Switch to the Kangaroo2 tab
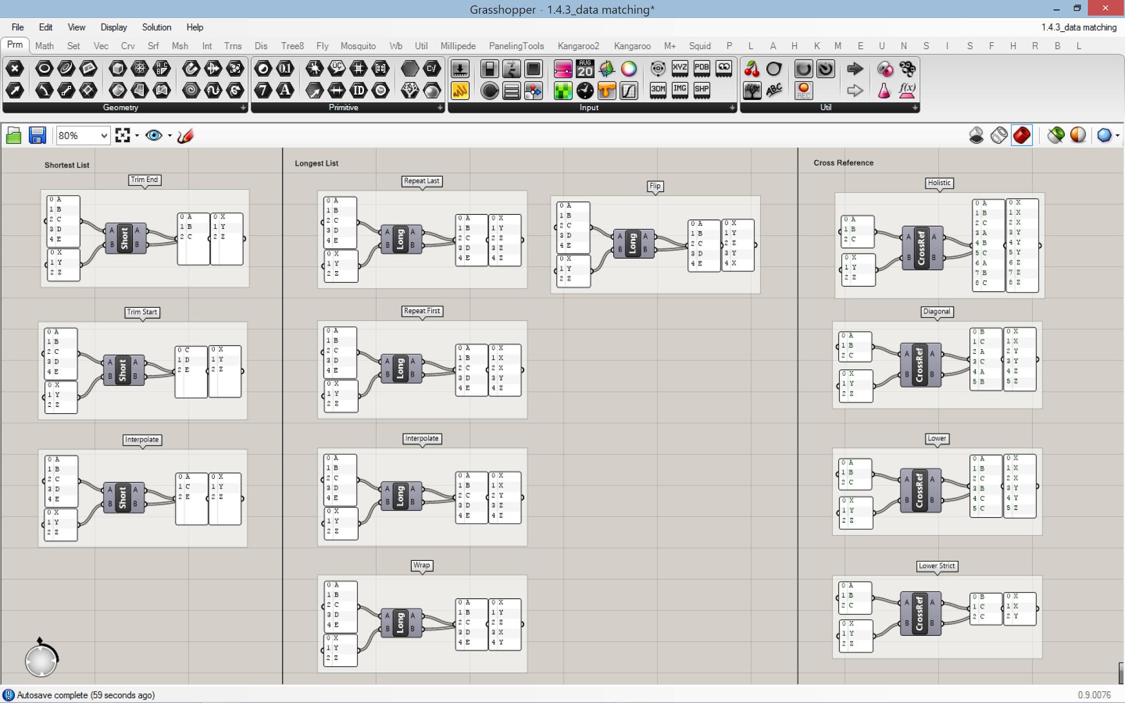 [578, 46]
